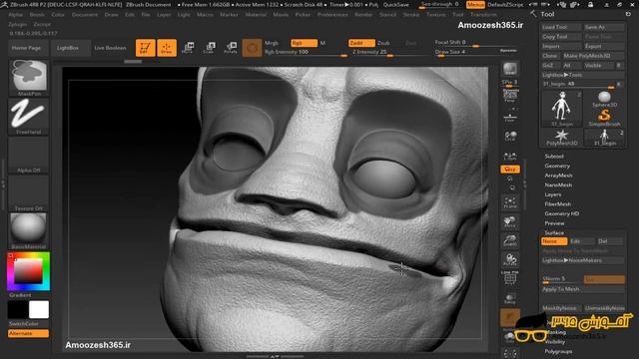Viewport: 639px width, 359px height.
Task: Toggle the Alternate color button
Action: (28, 333)
